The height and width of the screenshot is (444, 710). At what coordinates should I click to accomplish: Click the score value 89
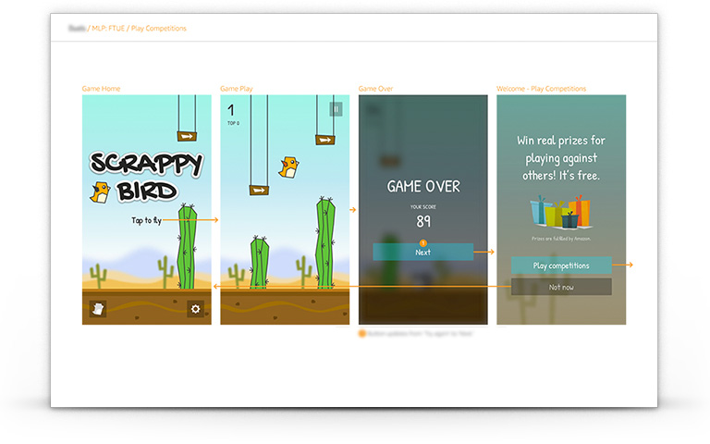pos(423,221)
